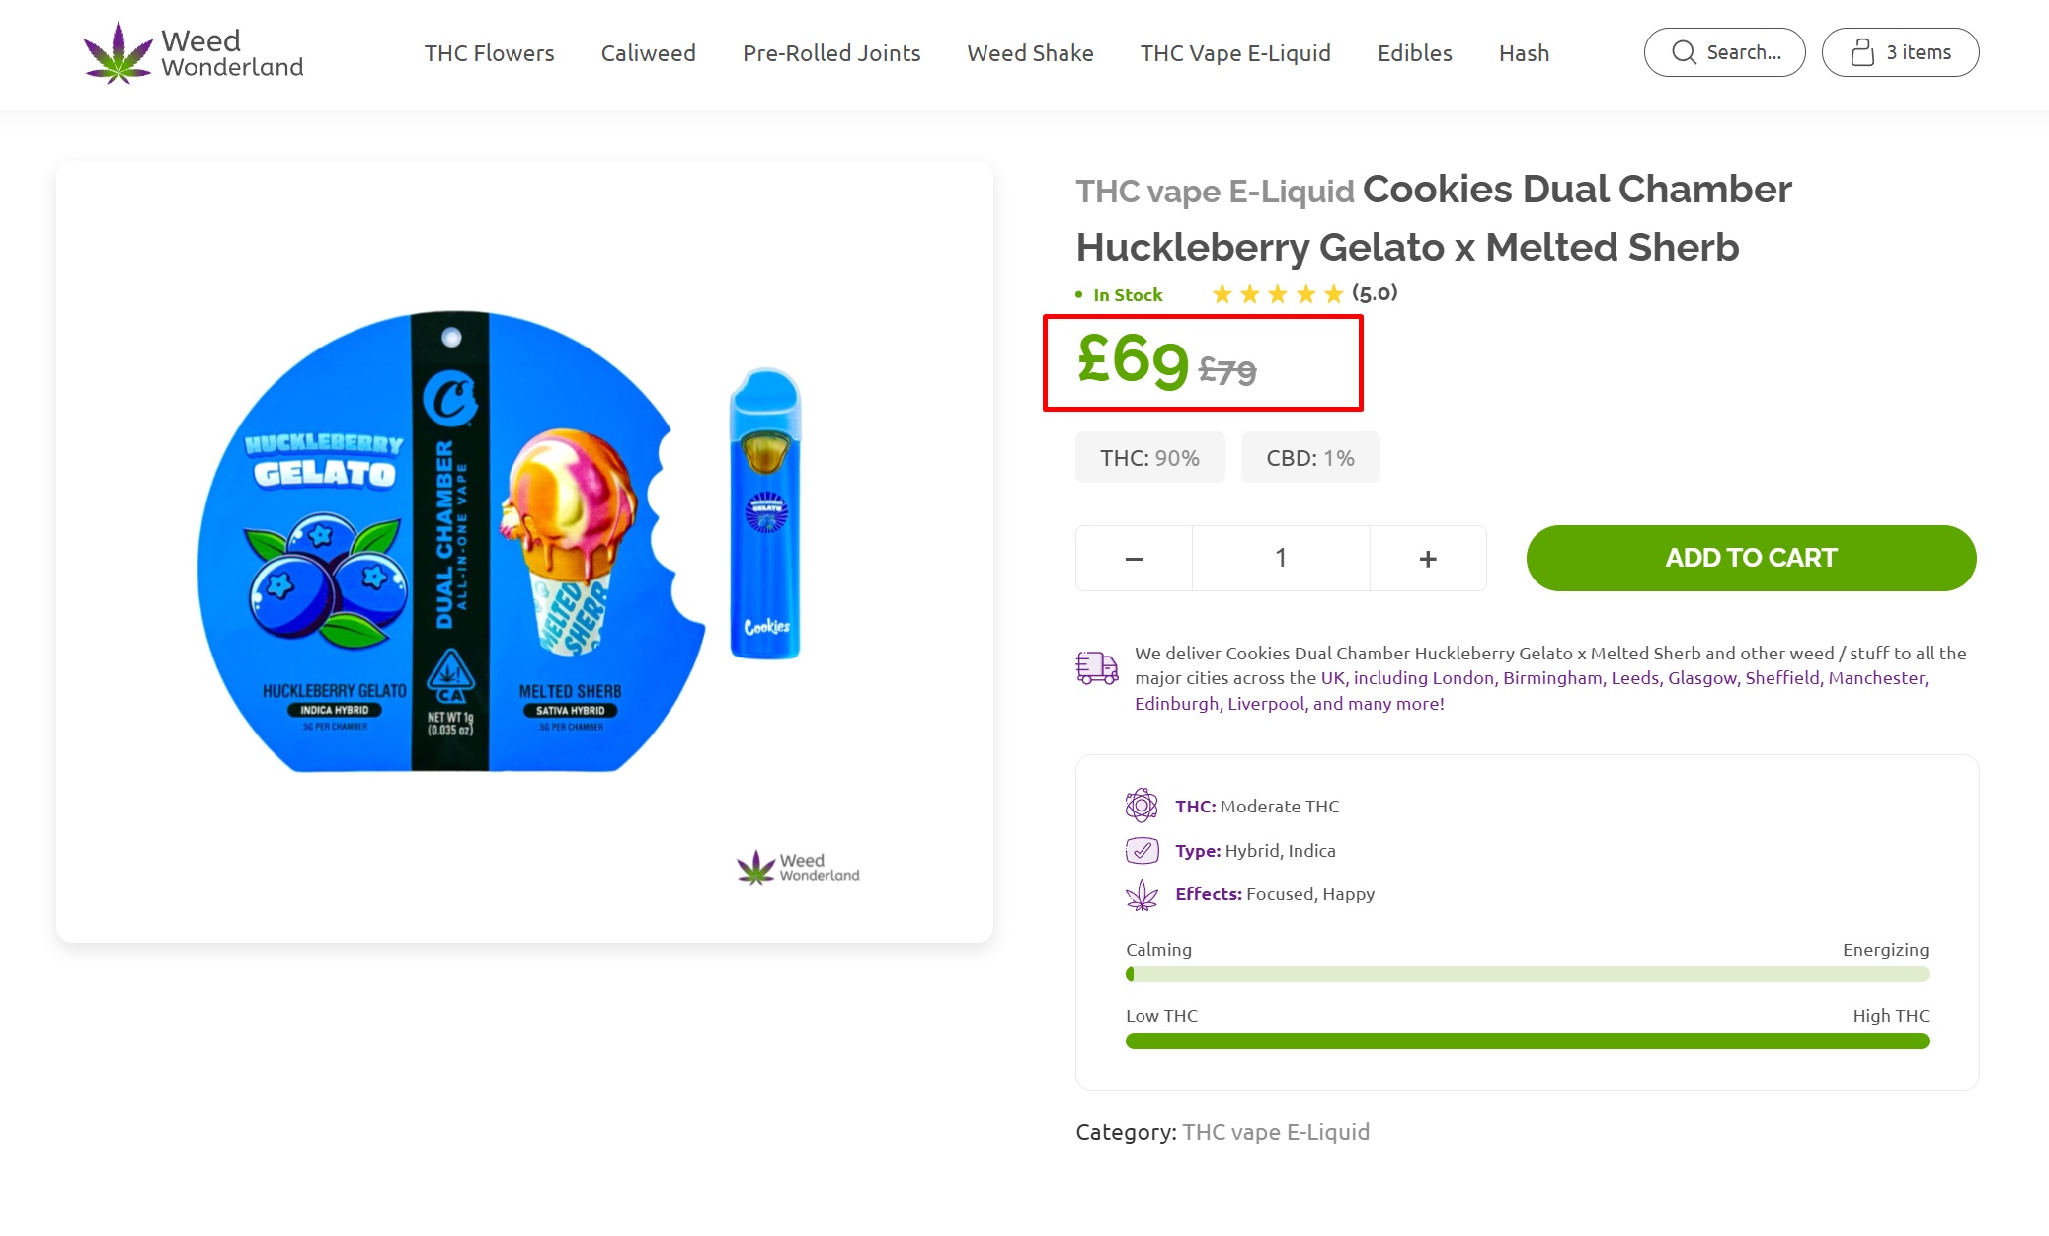Click the Effects cannabis leaf icon

point(1142,894)
